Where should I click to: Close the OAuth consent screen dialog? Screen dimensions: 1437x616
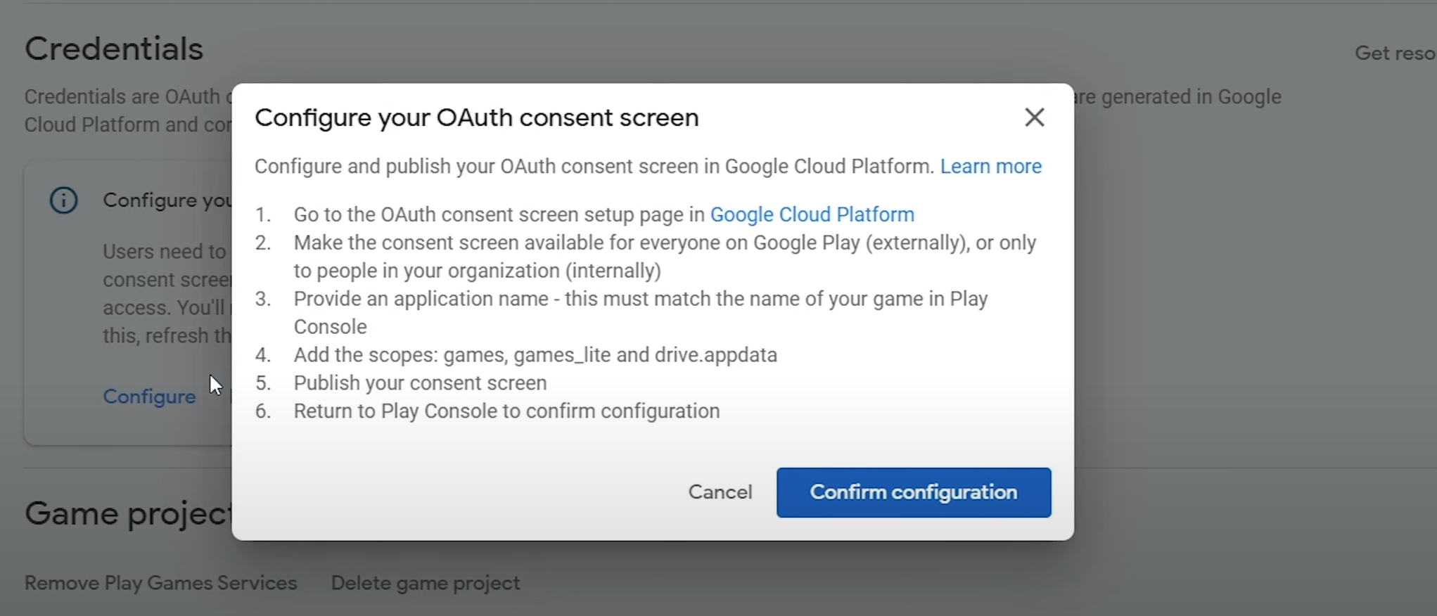pyautogui.click(x=1034, y=117)
